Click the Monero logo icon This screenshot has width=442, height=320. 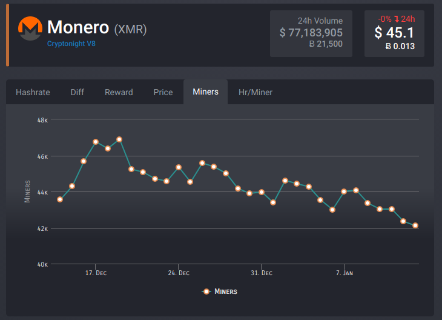[x=30, y=28]
